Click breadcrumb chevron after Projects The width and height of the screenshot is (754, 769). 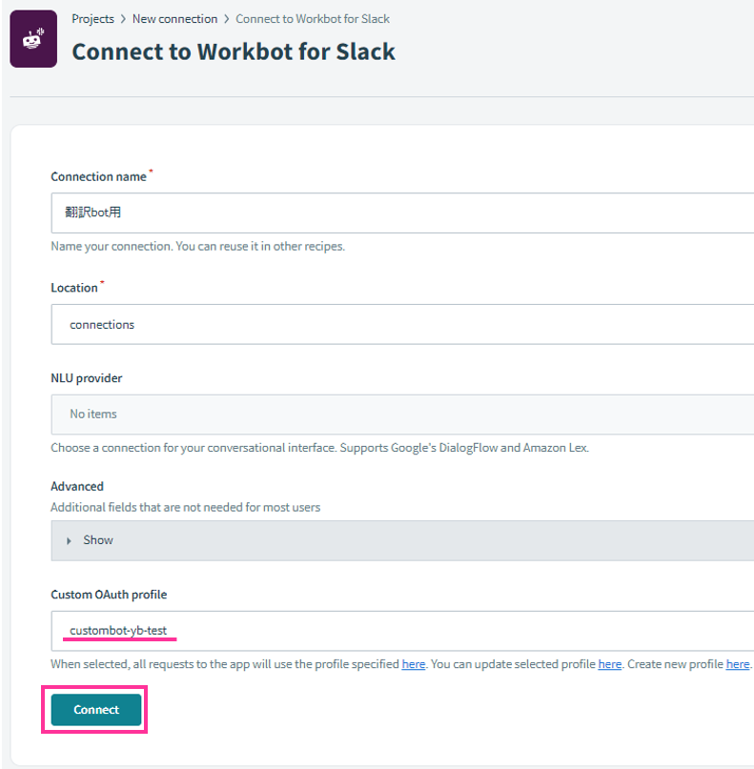[123, 19]
